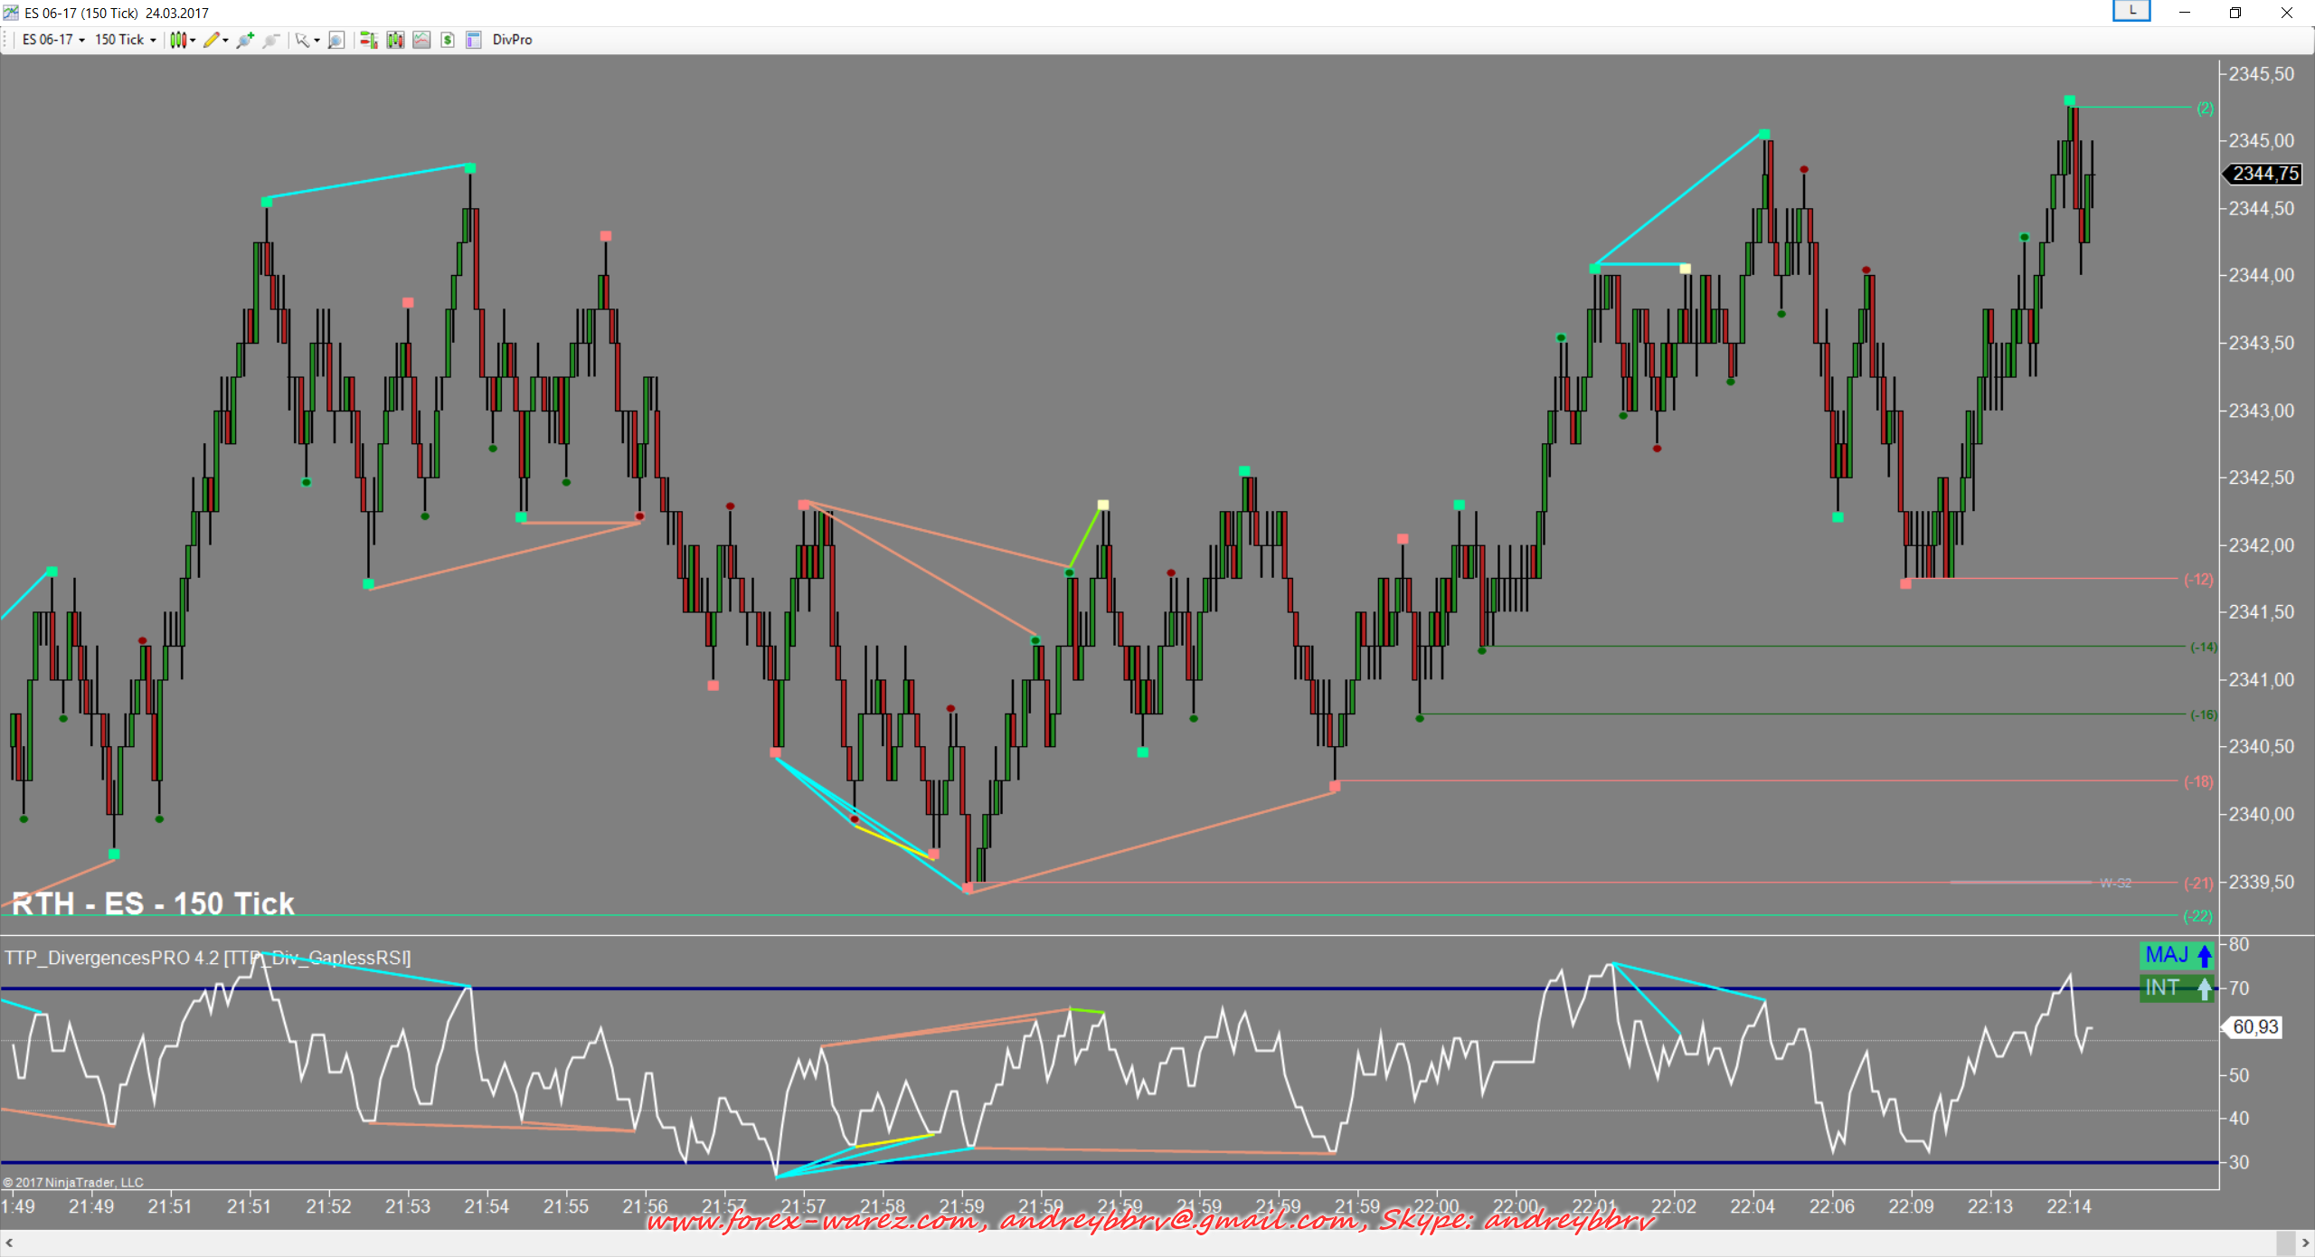Open the ES 06-17 instrument dropdown
This screenshot has width=2315, height=1257.
tap(53, 40)
